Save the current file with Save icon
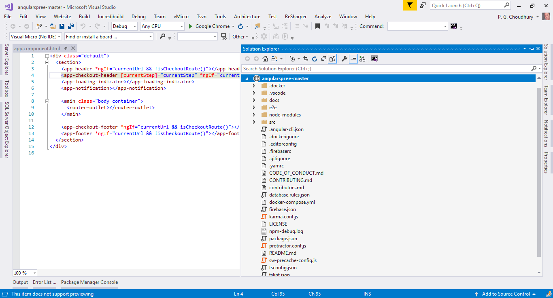 [x=62, y=26]
